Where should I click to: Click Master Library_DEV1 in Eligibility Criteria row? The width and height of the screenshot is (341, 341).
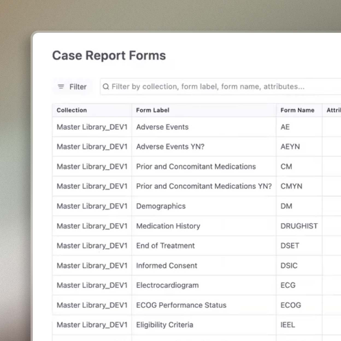92,325
